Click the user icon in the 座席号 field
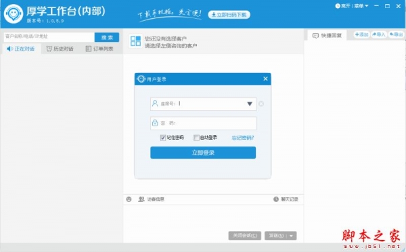Image resolution: width=406 pixels, height=252 pixels. click(155, 103)
